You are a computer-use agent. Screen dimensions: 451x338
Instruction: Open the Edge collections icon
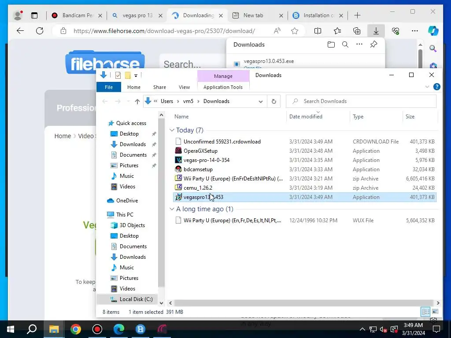point(357,31)
